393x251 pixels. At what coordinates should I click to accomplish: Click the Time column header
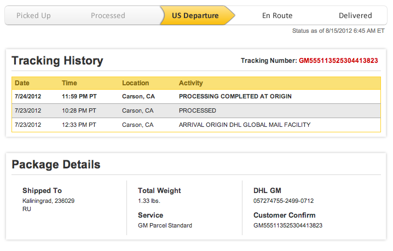pyautogui.click(x=70, y=83)
